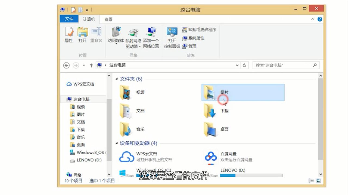Collapse the Folders (文件夹) group

[117, 79]
